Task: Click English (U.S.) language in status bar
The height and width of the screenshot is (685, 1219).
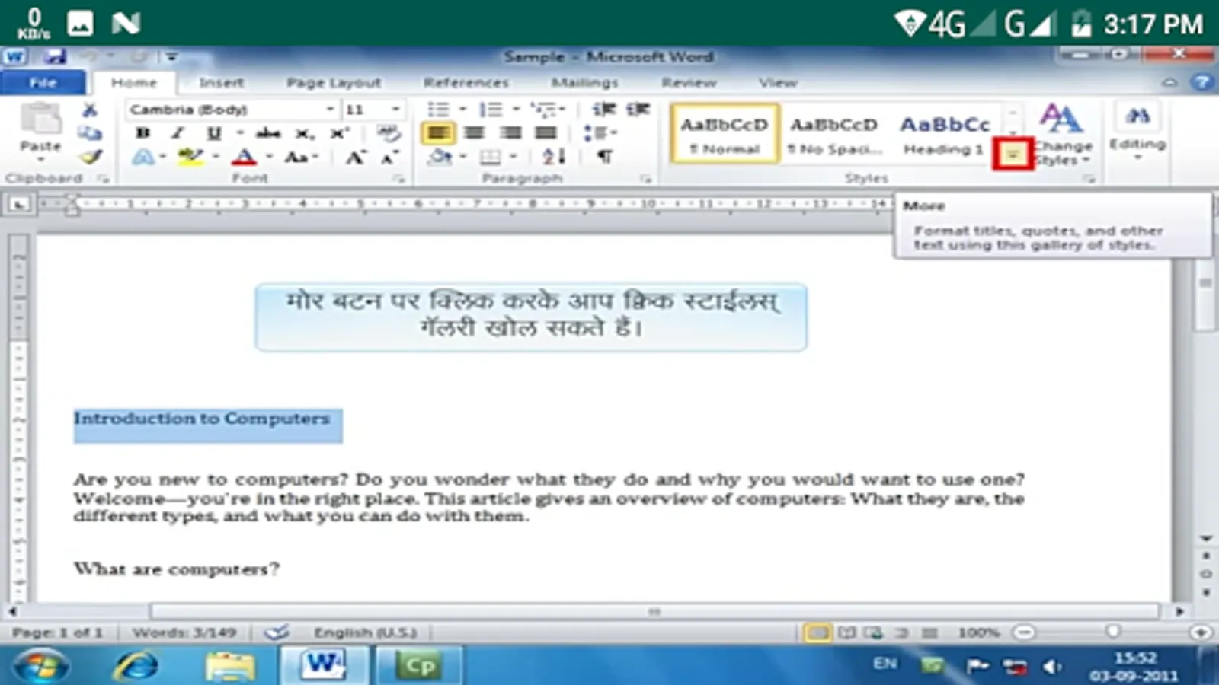Action: [366, 632]
